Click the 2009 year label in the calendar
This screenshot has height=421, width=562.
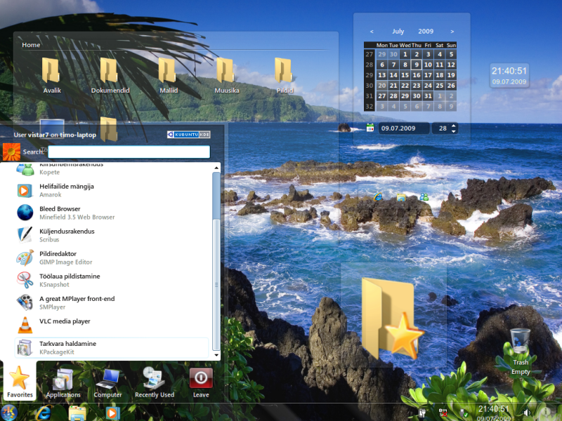coord(426,31)
